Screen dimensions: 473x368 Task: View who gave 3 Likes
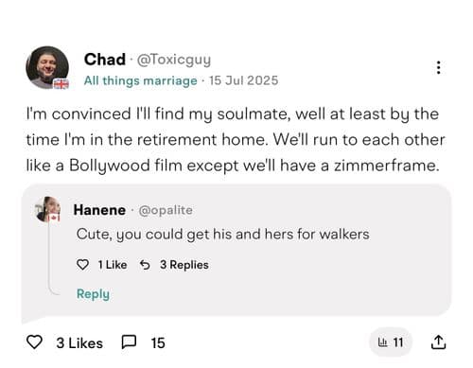coord(79,343)
